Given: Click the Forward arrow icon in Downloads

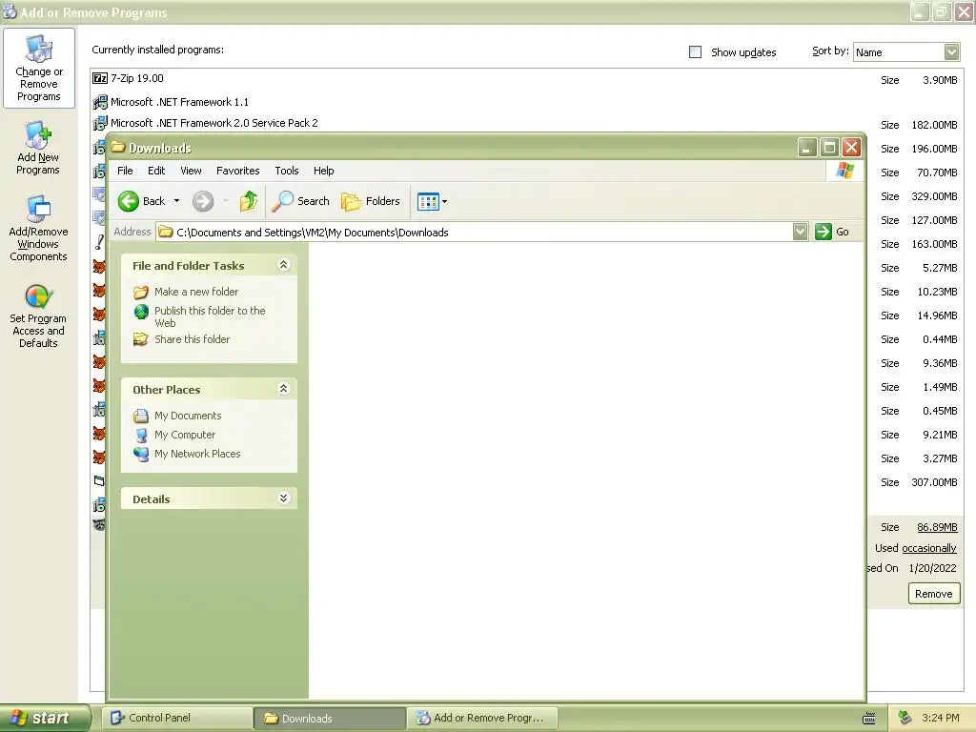Looking at the screenshot, I should coord(203,201).
